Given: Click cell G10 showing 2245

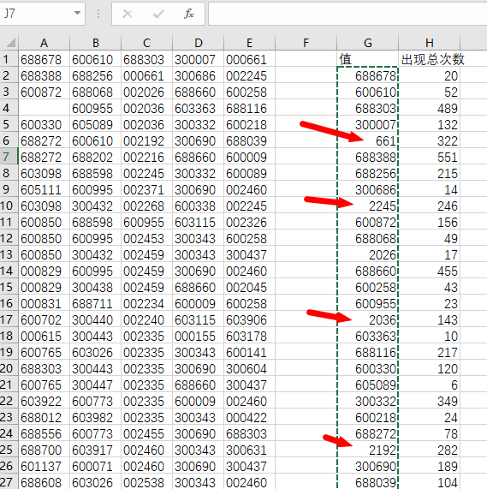Looking at the screenshot, I should tap(368, 206).
